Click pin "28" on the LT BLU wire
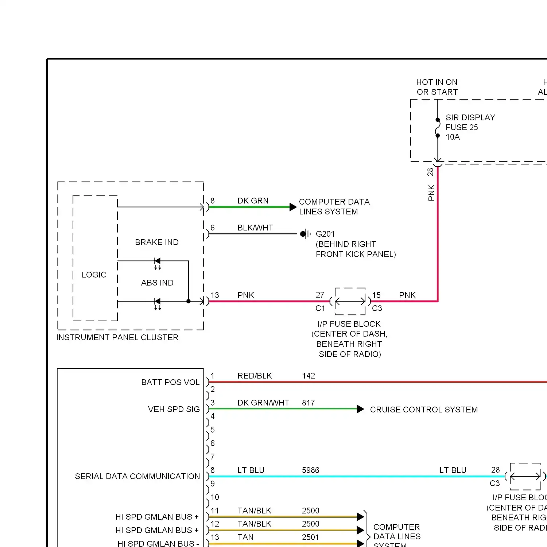Viewport: 547px width, 547px height. 495,470
